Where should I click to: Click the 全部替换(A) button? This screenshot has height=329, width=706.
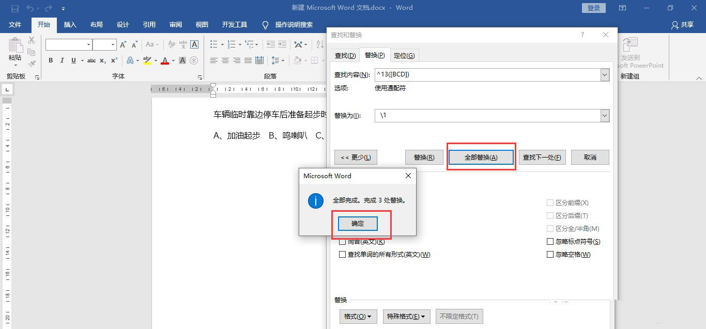[x=481, y=157]
